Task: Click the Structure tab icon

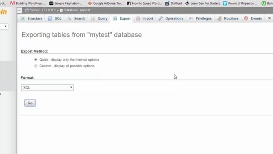Action: point(23,18)
